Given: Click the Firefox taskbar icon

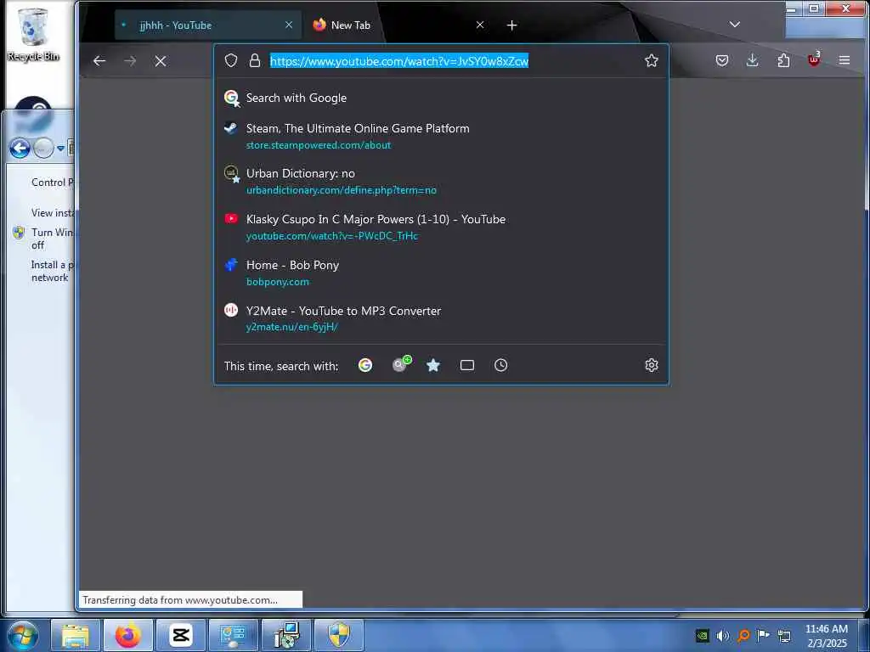Looking at the screenshot, I should (128, 635).
